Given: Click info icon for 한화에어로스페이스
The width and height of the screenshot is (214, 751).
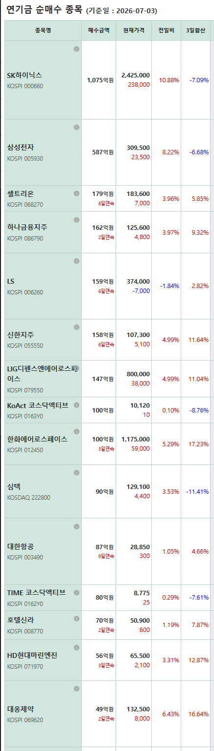Looking at the screenshot, I should (76, 432).
